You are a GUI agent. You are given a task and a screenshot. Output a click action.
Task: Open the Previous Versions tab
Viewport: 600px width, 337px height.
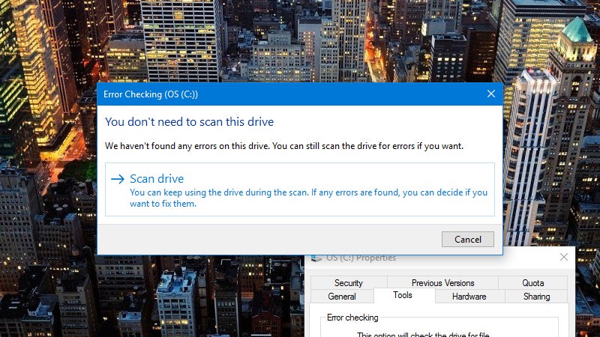point(442,283)
